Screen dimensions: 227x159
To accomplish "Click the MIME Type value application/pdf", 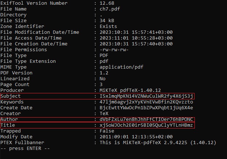I will (x=122, y=67).
